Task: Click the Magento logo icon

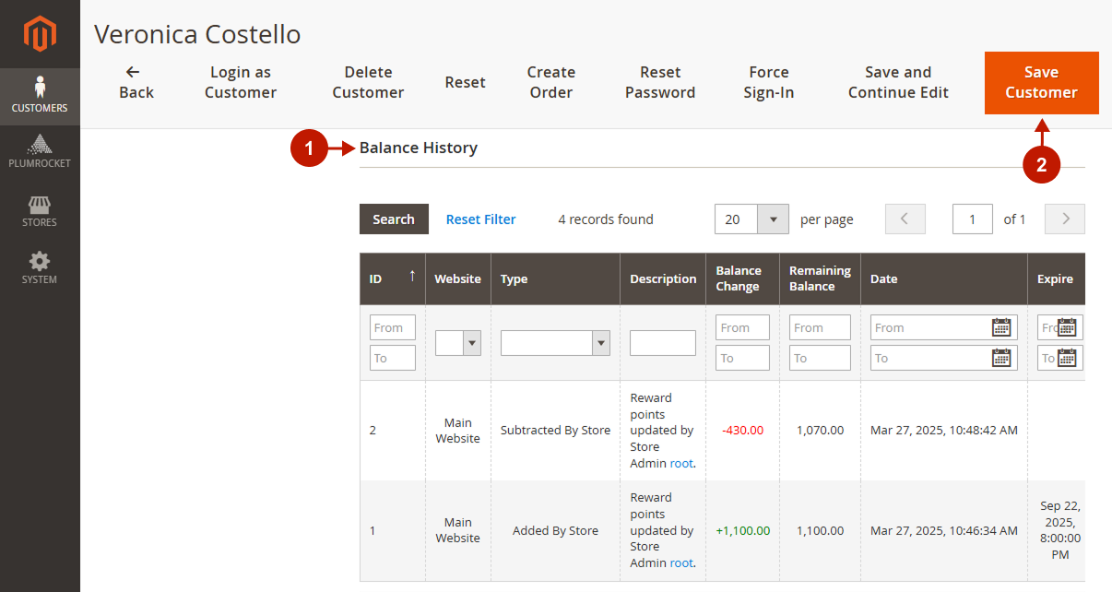Action: pyautogui.click(x=40, y=34)
